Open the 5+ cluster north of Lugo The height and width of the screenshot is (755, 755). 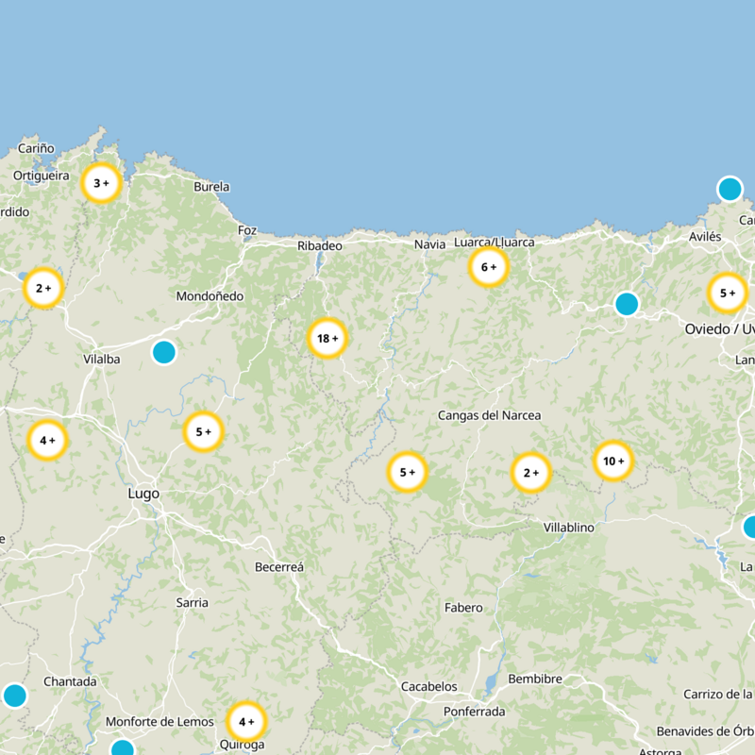[203, 432]
